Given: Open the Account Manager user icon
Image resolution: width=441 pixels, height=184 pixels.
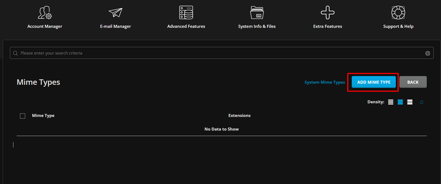Looking at the screenshot, I should click(x=45, y=13).
